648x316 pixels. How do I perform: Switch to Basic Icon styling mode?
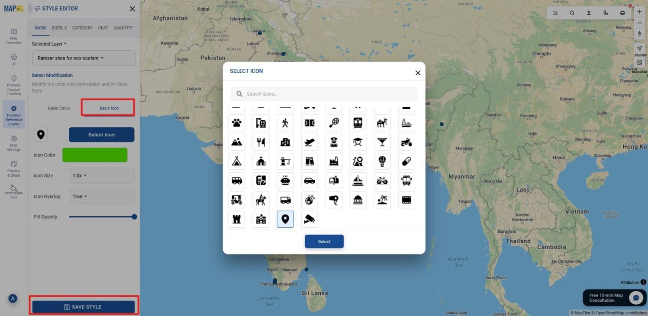(x=108, y=108)
